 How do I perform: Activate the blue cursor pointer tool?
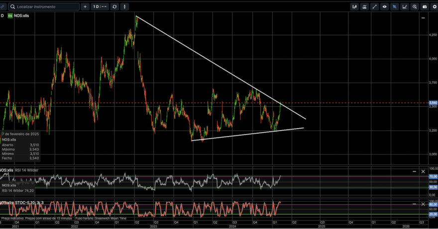tap(394, 6)
